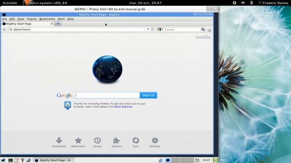Image resolution: width=291 pixels, height=163 pixels.
Task: Launch the web browser globe in guest panel
Action: pyautogui.click(x=28, y=160)
